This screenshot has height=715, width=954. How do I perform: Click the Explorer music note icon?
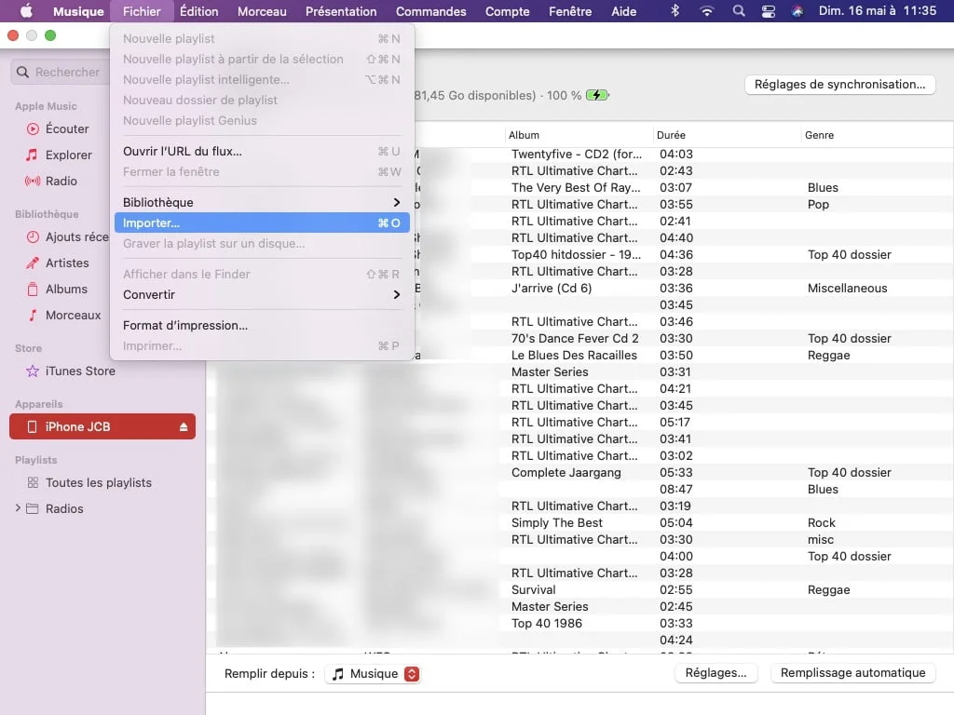point(32,155)
